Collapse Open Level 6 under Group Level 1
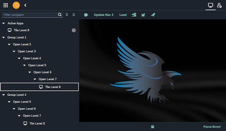This screenshot has height=131, width=226. point(30,72)
